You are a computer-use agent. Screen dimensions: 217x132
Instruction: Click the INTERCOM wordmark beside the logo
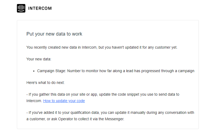40,8
